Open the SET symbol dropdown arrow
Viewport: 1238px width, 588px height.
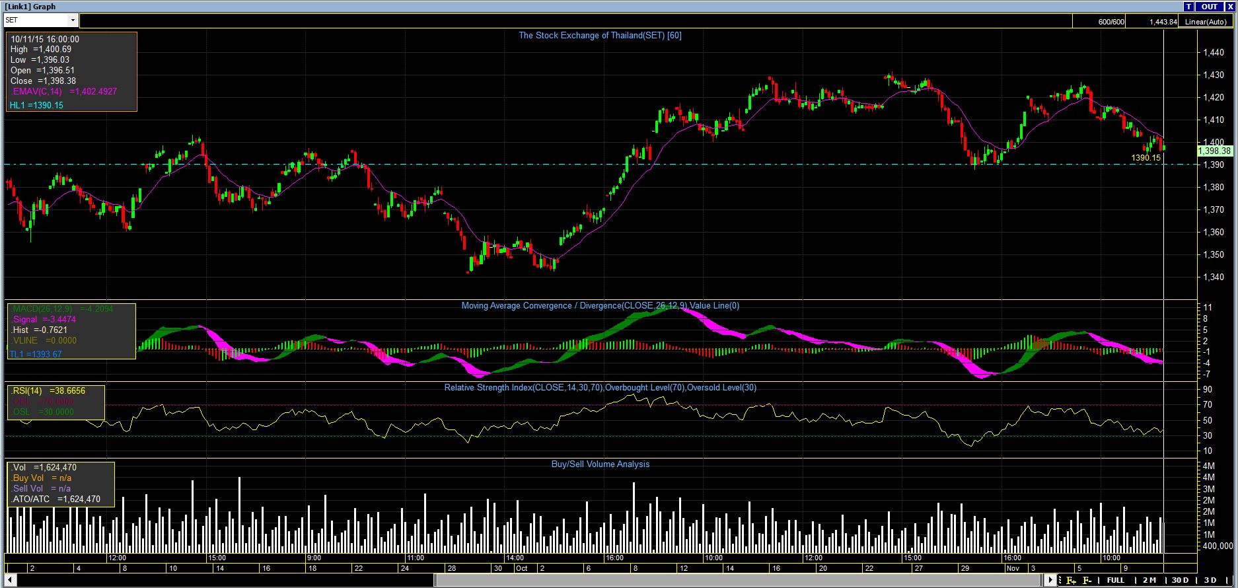coord(73,20)
